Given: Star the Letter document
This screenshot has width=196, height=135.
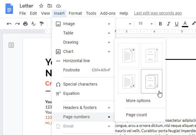Looking at the screenshot, I should 41,6.
